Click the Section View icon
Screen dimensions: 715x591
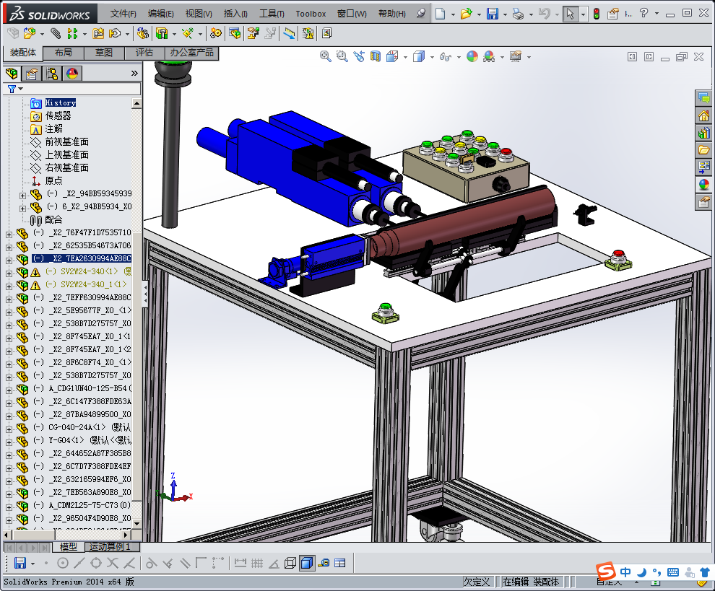click(376, 56)
